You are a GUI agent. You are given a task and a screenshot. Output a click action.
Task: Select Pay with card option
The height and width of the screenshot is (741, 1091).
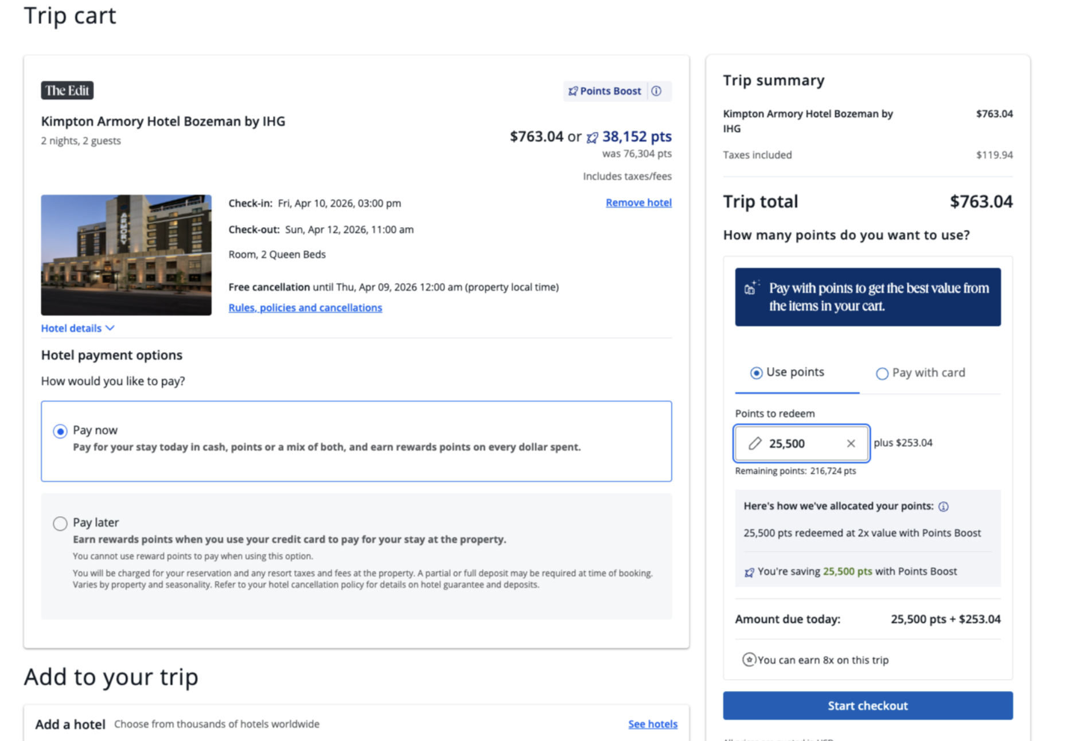pyautogui.click(x=882, y=373)
